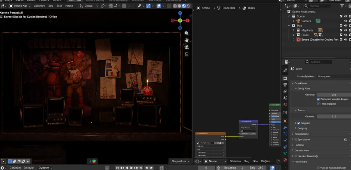The height and width of the screenshot is (170, 351).
Task: Open the Output properties tab icon
Action: [285, 85]
